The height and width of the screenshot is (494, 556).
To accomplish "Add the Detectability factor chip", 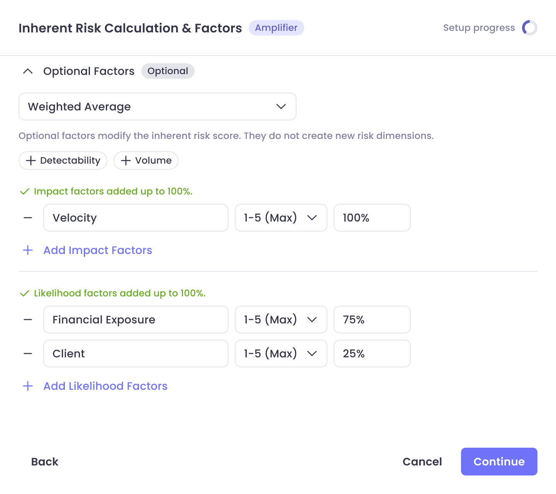I will tap(63, 161).
